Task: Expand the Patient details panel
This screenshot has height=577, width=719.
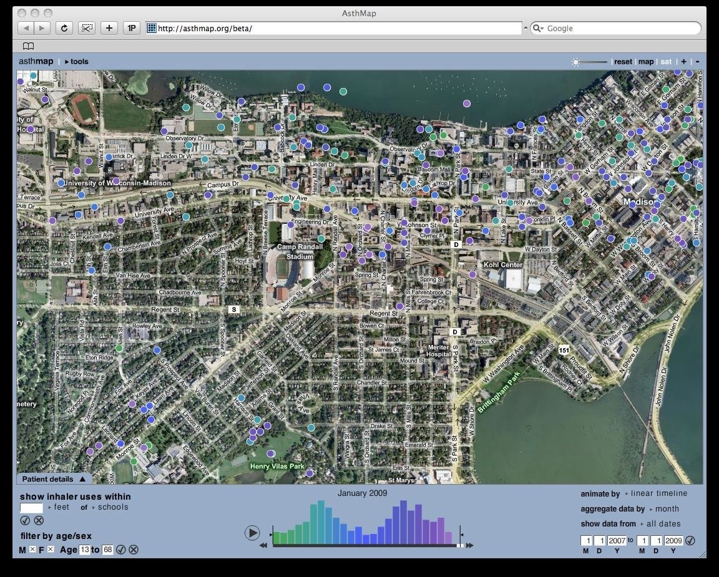Action: [54, 479]
